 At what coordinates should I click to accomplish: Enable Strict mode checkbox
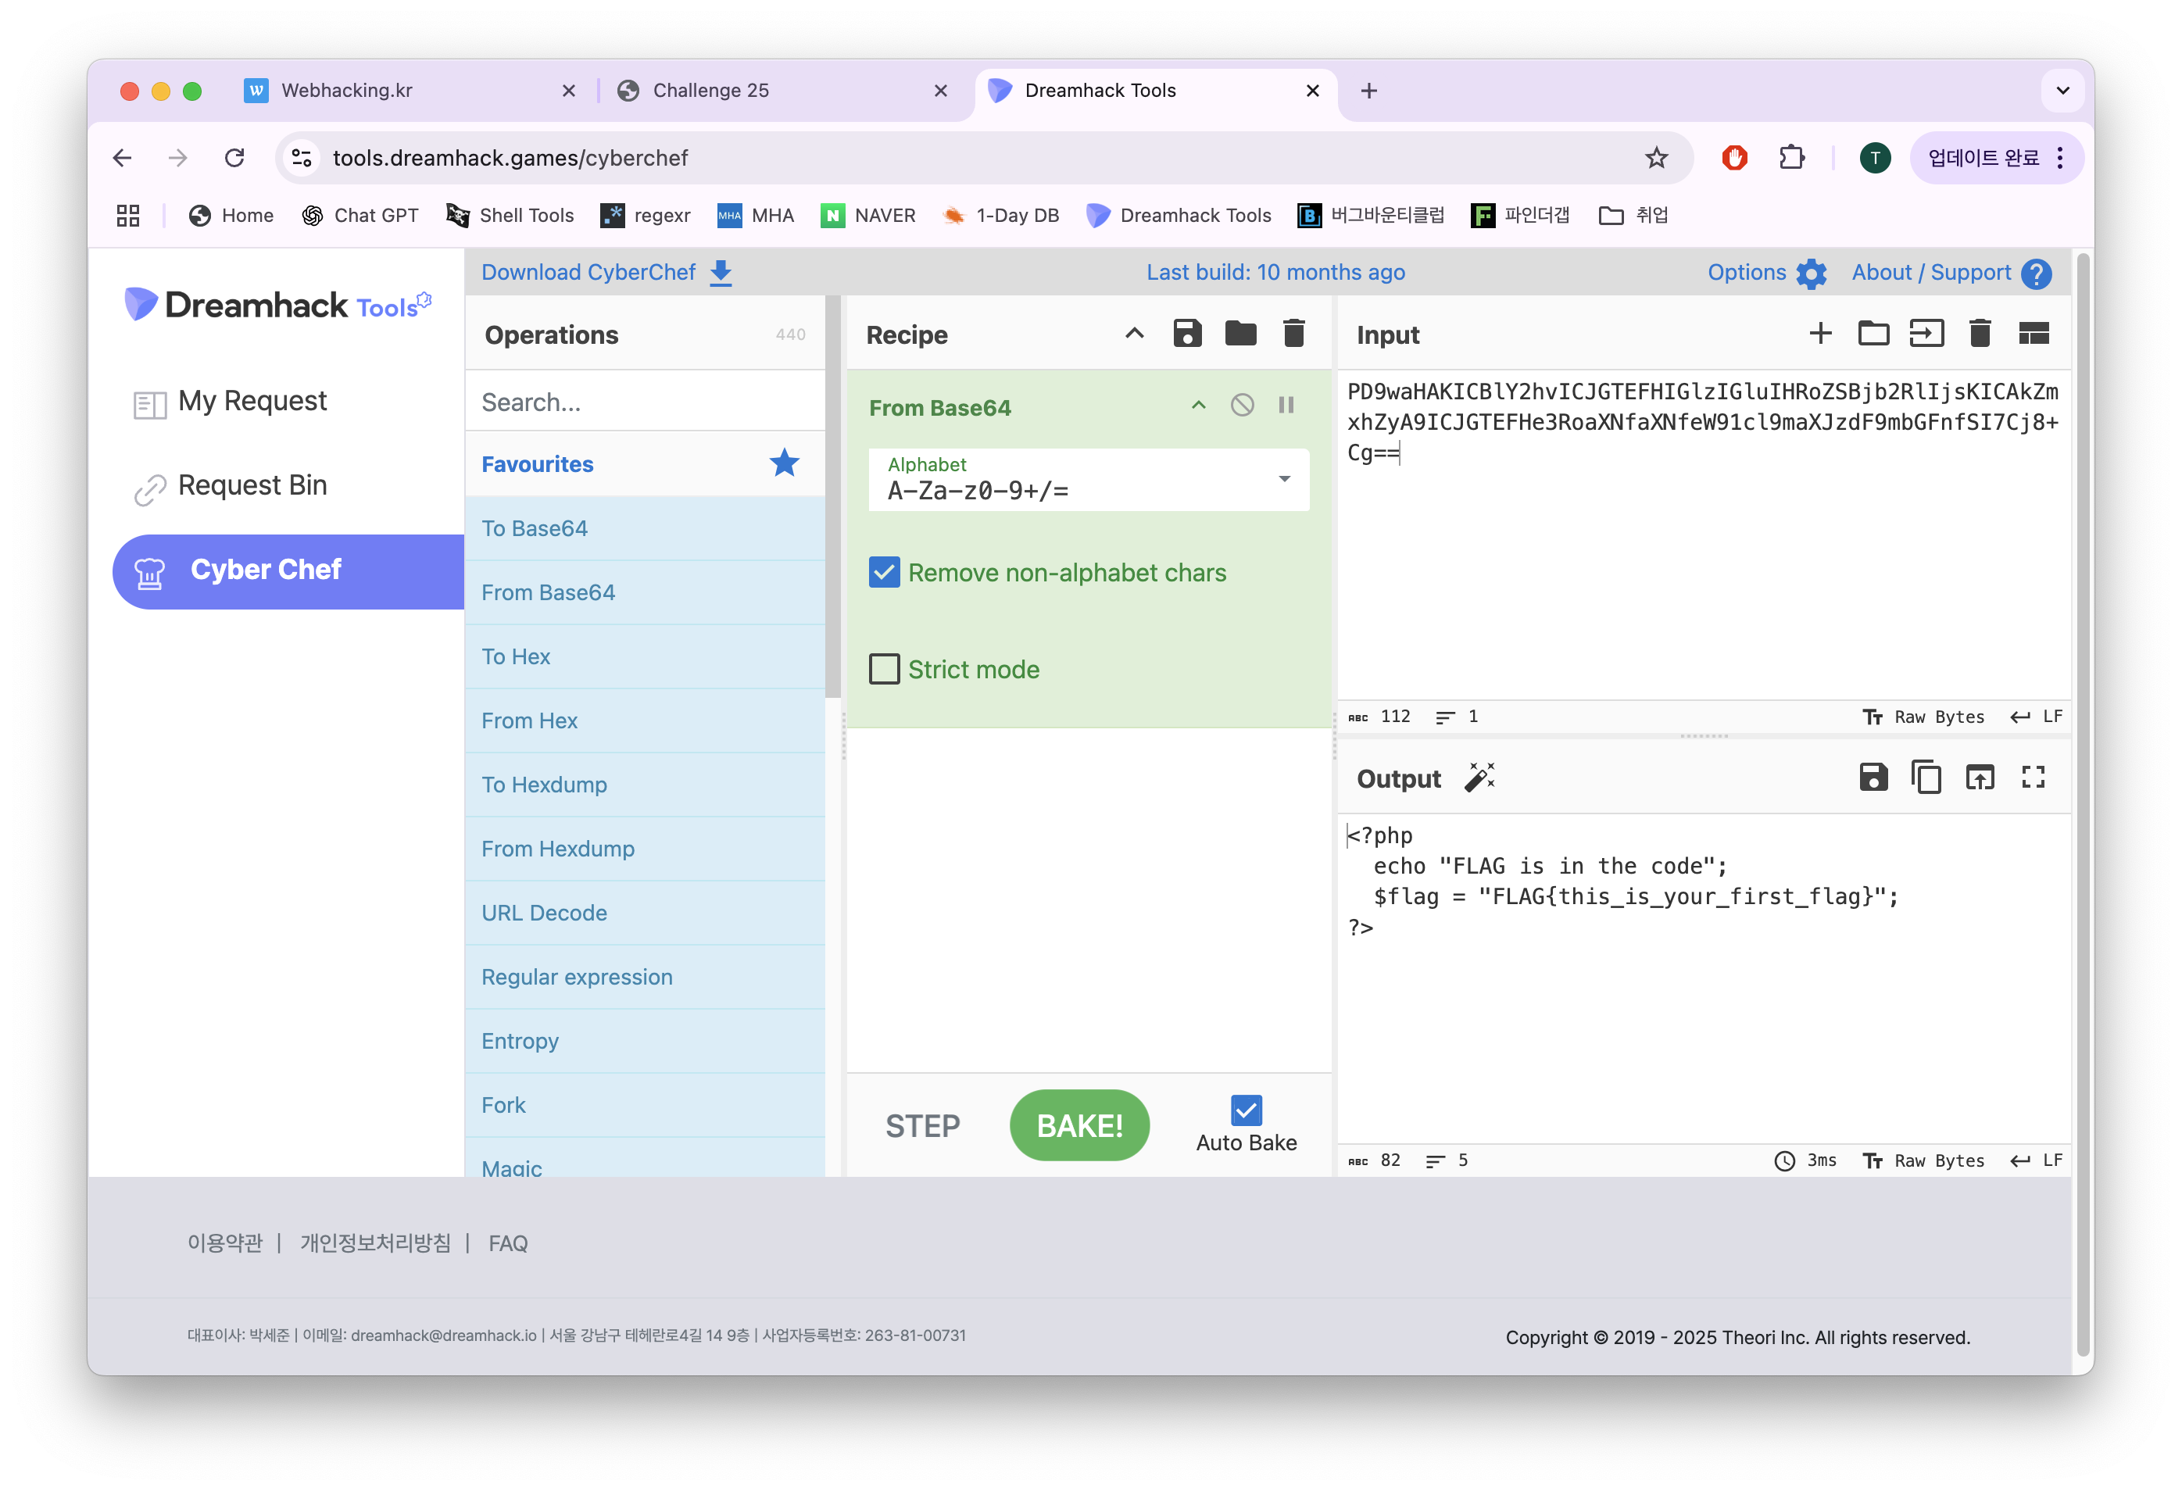tap(885, 670)
